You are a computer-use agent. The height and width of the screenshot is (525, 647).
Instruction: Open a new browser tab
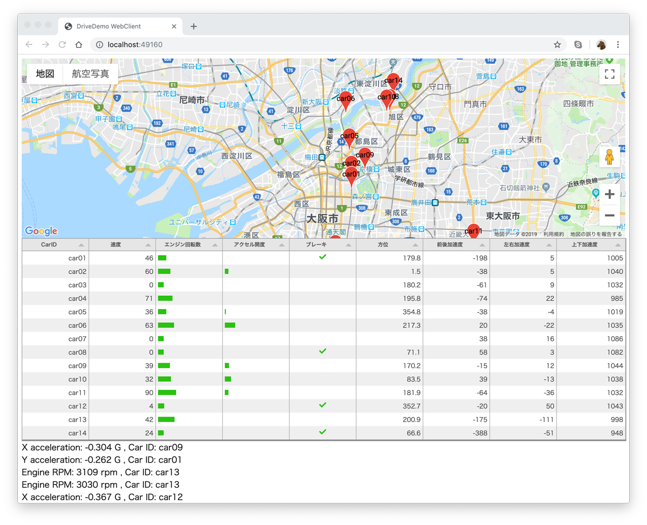pyautogui.click(x=194, y=26)
